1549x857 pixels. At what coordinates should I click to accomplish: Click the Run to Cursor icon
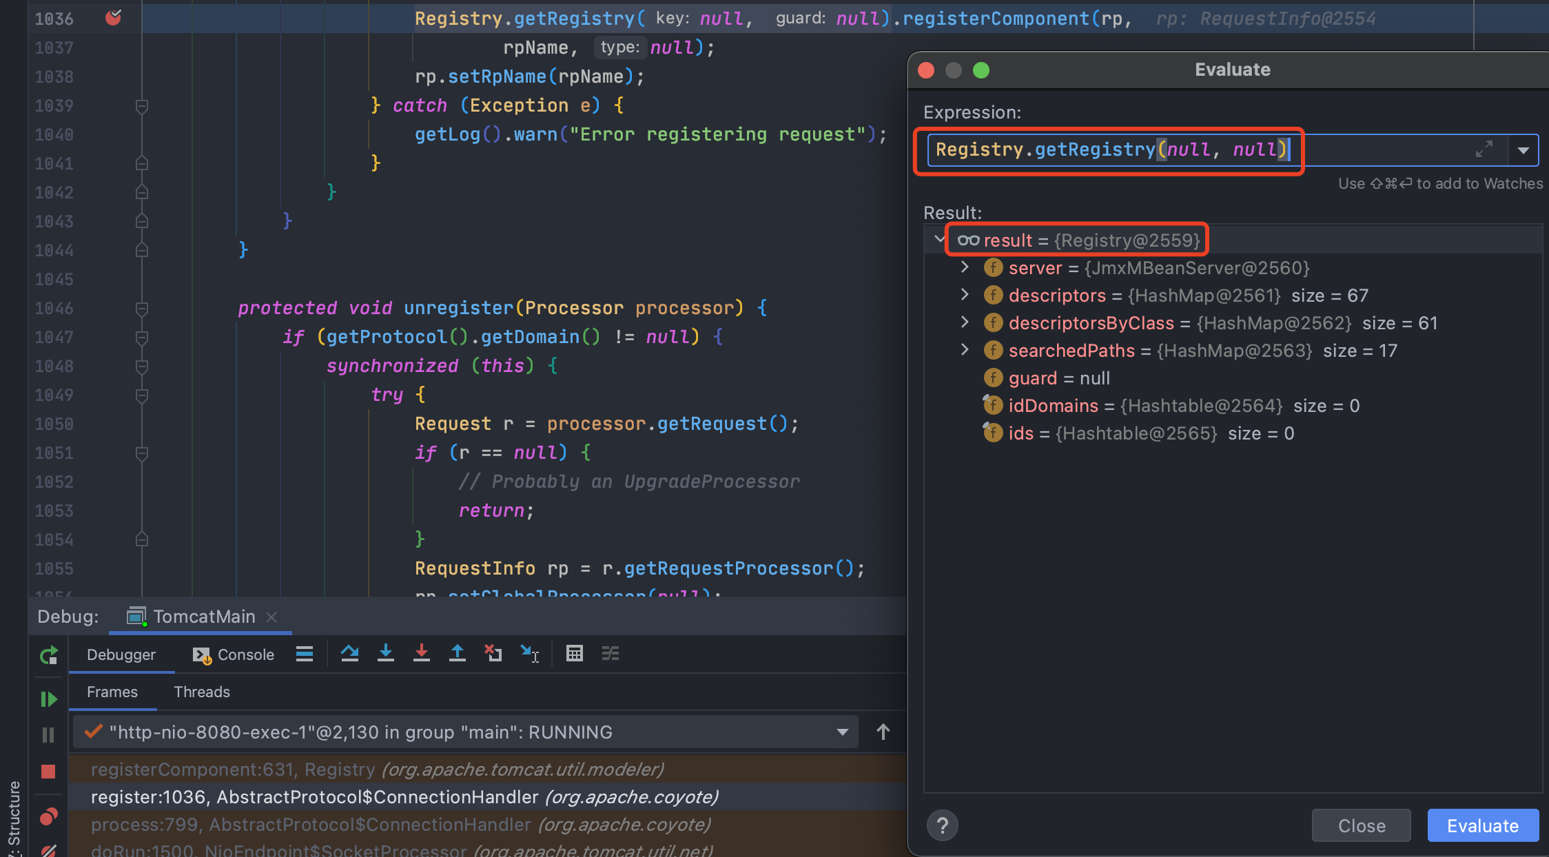(529, 653)
